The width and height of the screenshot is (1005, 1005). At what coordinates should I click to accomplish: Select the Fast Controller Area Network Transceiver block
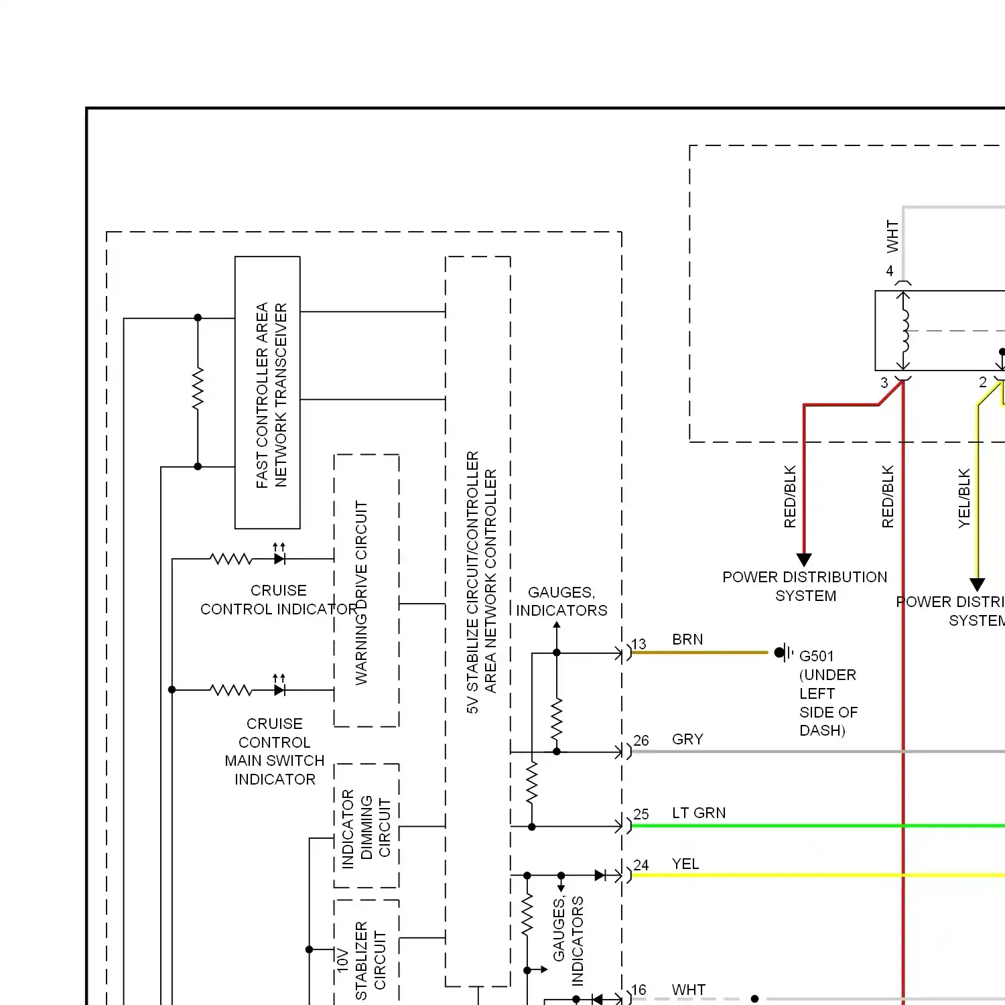(x=267, y=393)
